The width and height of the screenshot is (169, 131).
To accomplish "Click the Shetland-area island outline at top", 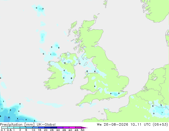I will tap(105, 4).
